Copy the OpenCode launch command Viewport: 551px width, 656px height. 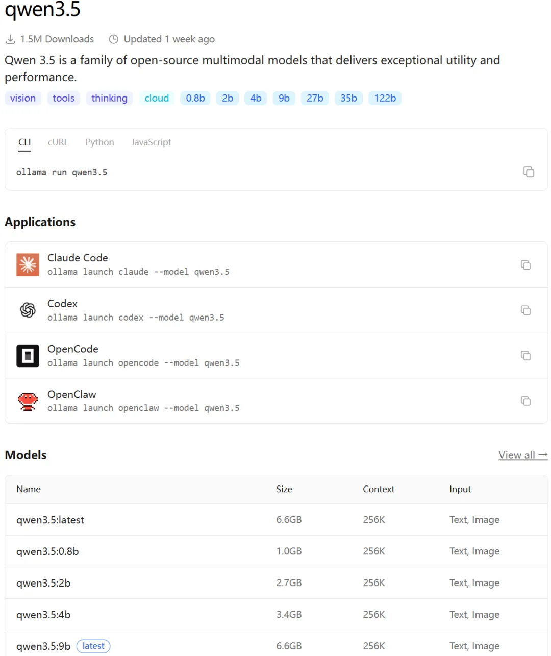[525, 356]
